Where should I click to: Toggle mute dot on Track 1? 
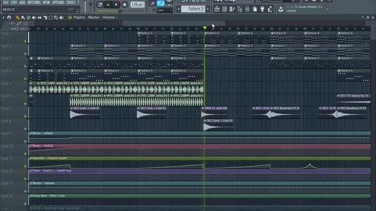(25, 42)
